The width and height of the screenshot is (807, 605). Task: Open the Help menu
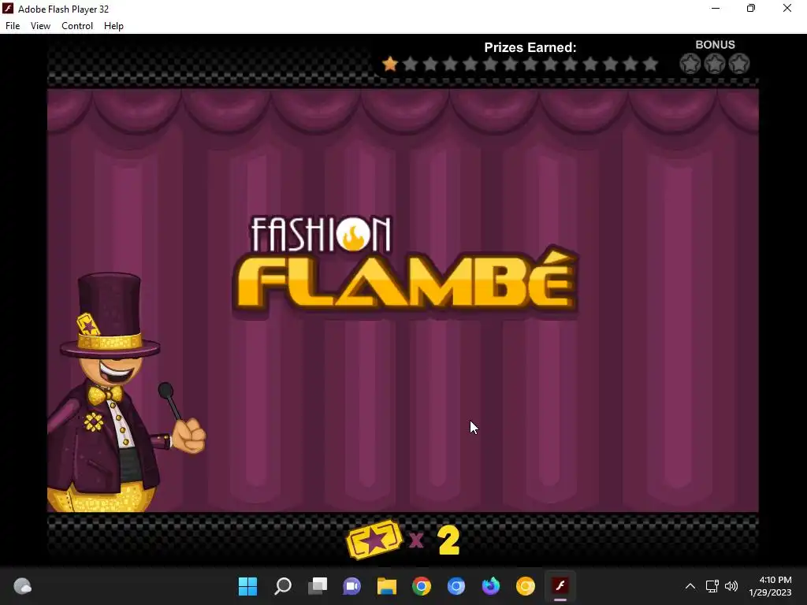(x=113, y=26)
